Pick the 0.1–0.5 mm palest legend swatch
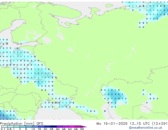The height and width of the screenshot is (130, 168). click(5, 127)
